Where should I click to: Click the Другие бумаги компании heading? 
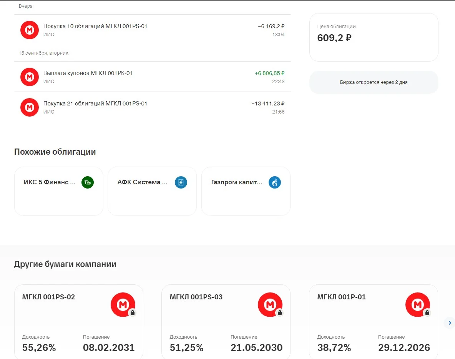point(65,264)
